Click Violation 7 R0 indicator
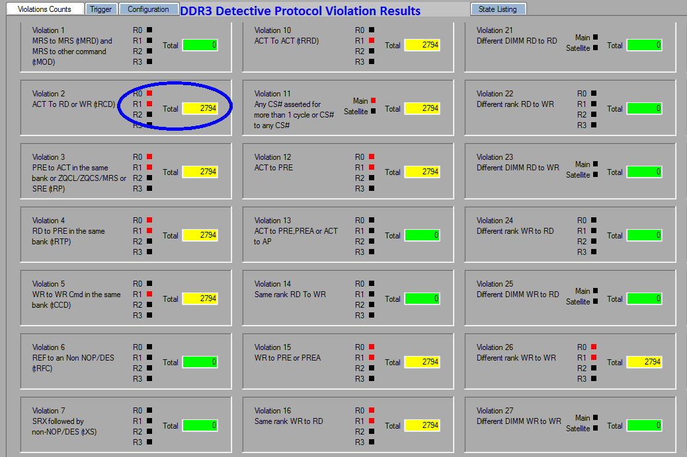This screenshot has height=457, width=687. [149, 410]
